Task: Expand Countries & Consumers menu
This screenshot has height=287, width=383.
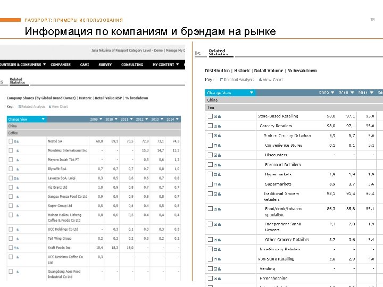Action: 23,65
